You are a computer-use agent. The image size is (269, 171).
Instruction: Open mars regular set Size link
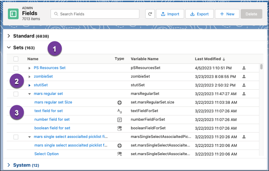pyautogui.click(x=53, y=102)
